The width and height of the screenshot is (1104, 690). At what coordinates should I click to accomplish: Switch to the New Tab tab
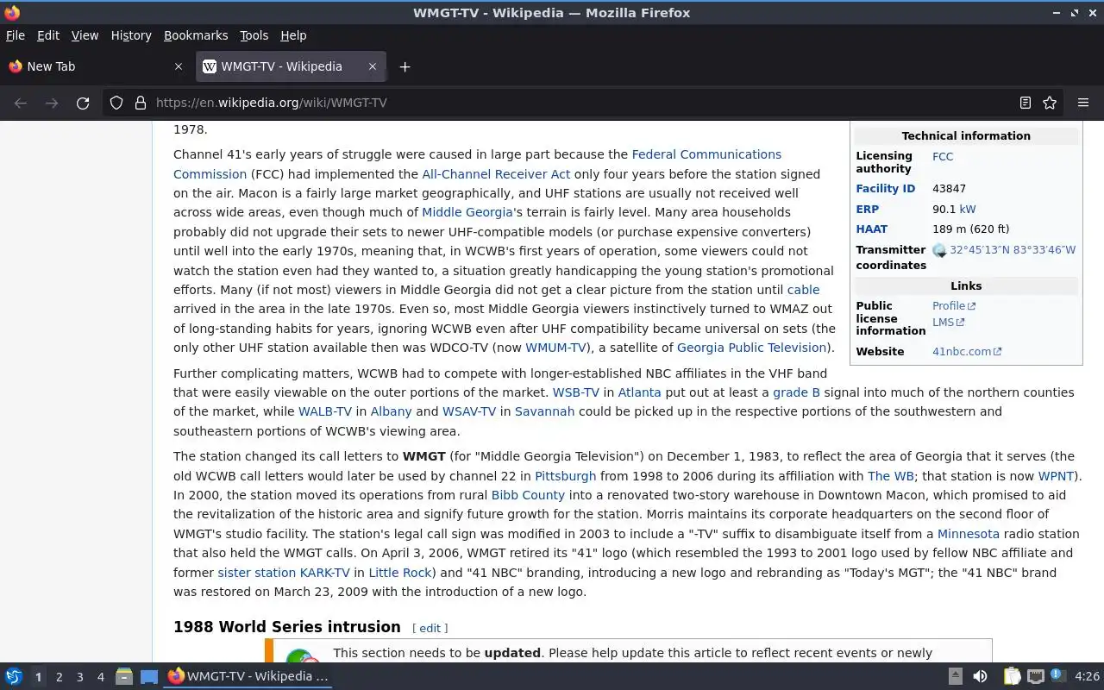96,66
